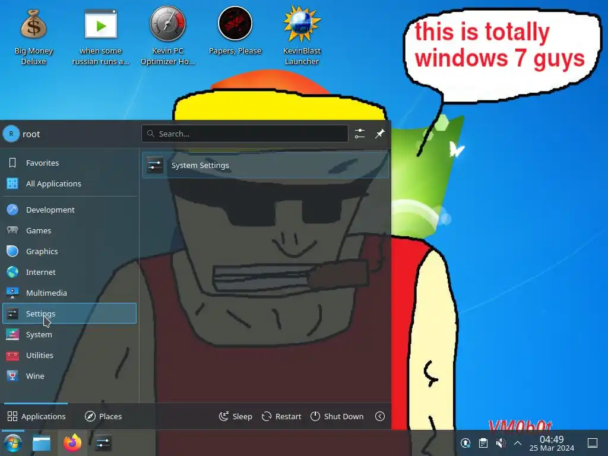This screenshot has width=608, height=456.
Task: Open Papers, Please desktop icon
Action: click(235, 31)
